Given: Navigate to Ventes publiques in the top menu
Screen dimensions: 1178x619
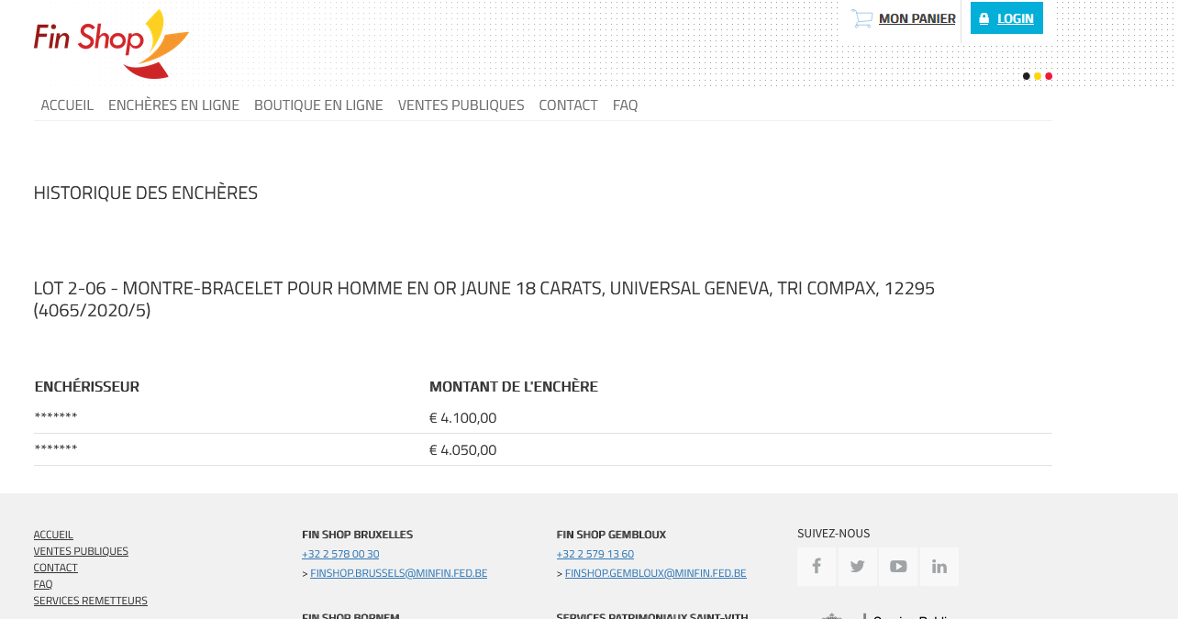Looking at the screenshot, I should [x=461, y=105].
